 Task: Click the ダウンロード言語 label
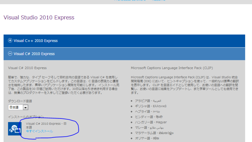coord(20,101)
